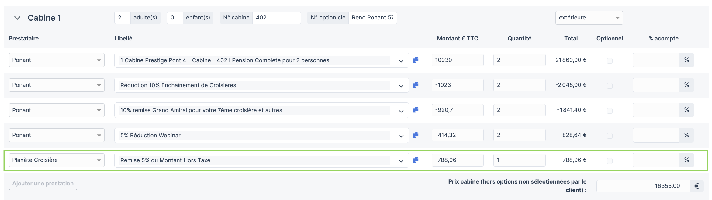Click the enfant(s) count field
Screen dimensions: 712x200
click(175, 18)
